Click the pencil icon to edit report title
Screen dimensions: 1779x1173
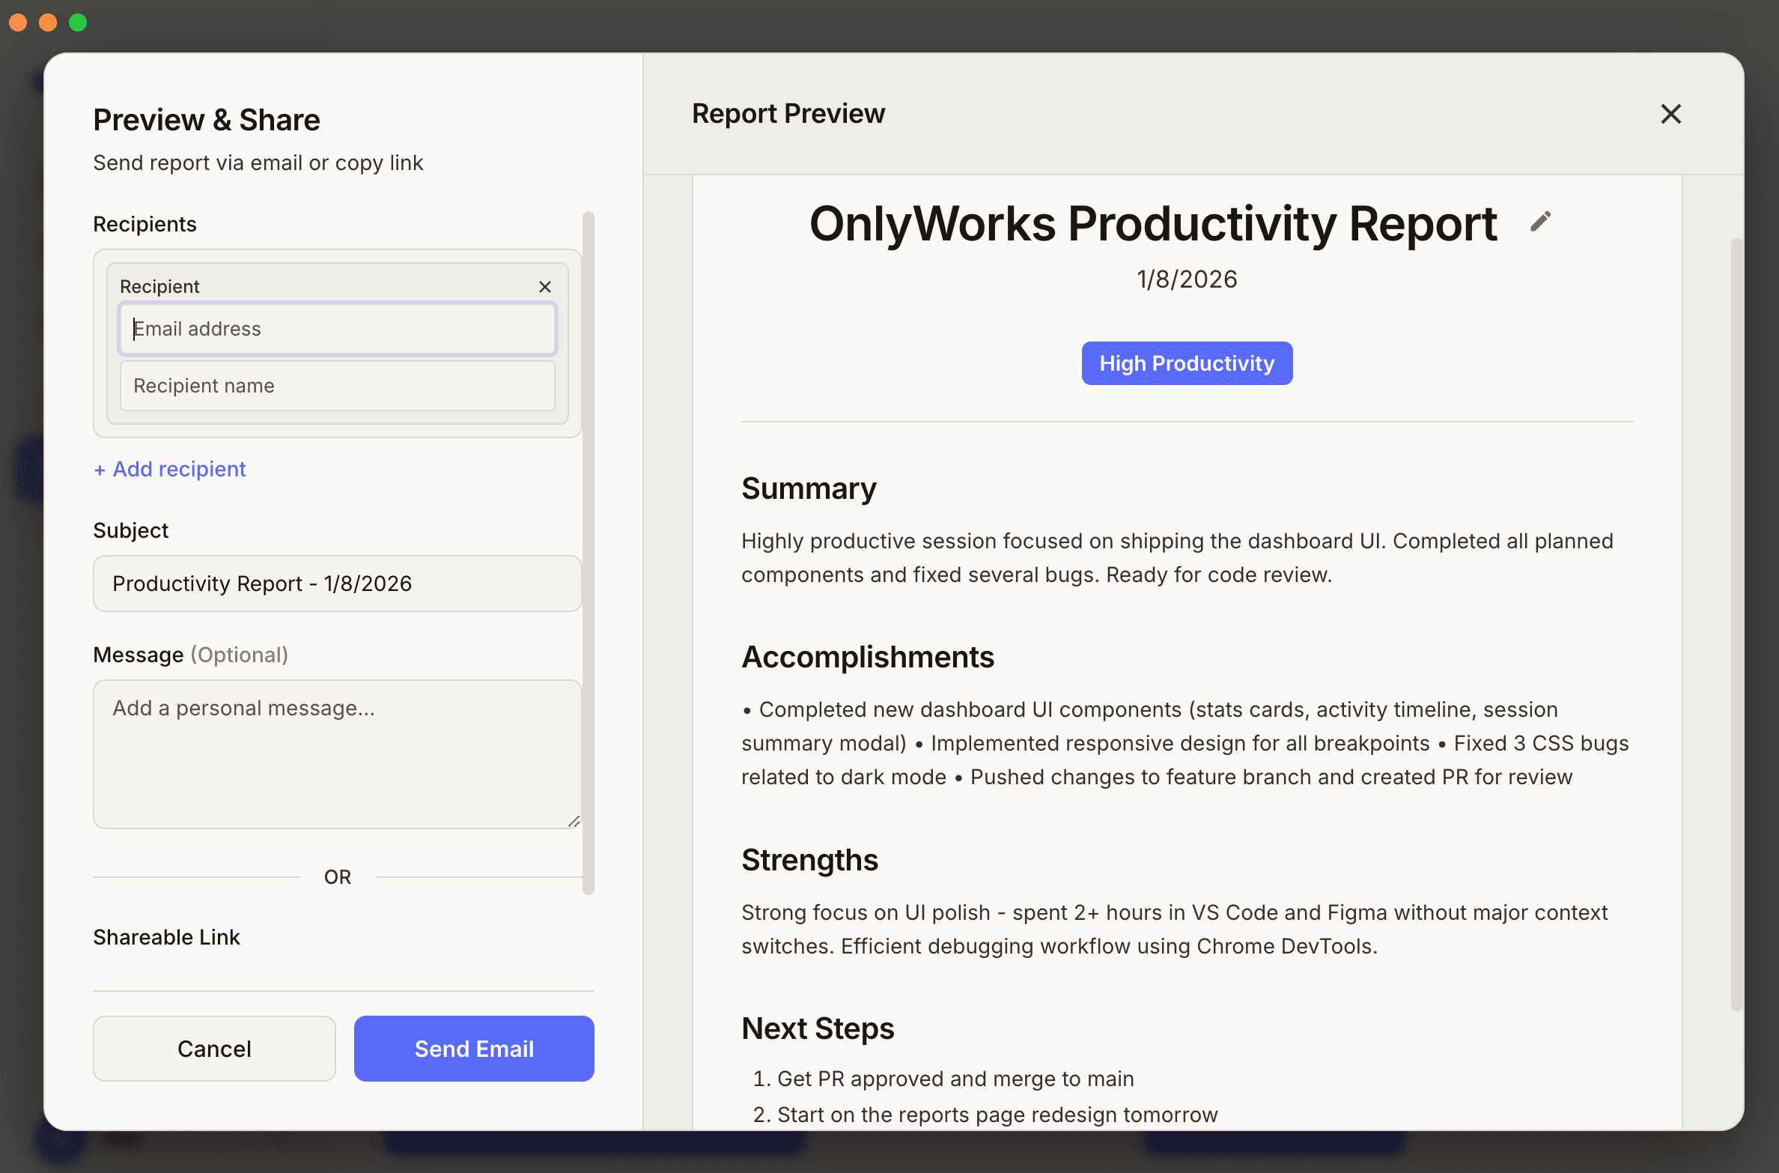pos(1541,222)
